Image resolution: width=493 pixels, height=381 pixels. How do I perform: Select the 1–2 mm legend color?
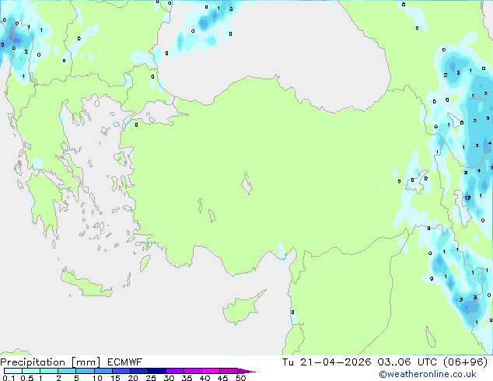tap(49, 371)
